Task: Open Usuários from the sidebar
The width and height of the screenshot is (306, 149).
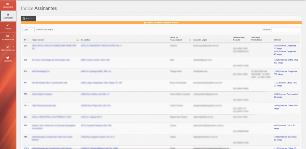Action: point(8,59)
